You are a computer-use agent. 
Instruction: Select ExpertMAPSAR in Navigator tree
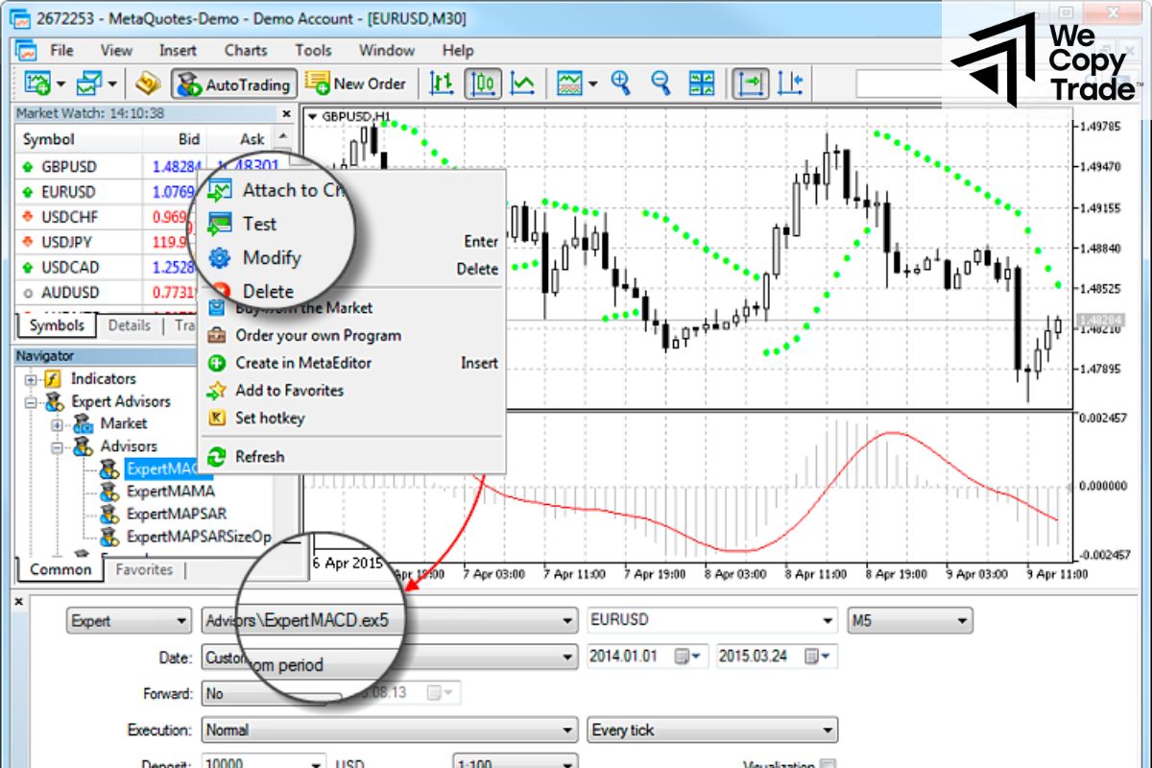point(176,514)
